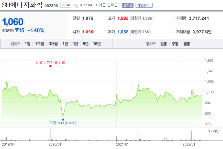The image size is (223, 149).
Task: Switch to the 3개월 chart range
Action: coord(53,44)
